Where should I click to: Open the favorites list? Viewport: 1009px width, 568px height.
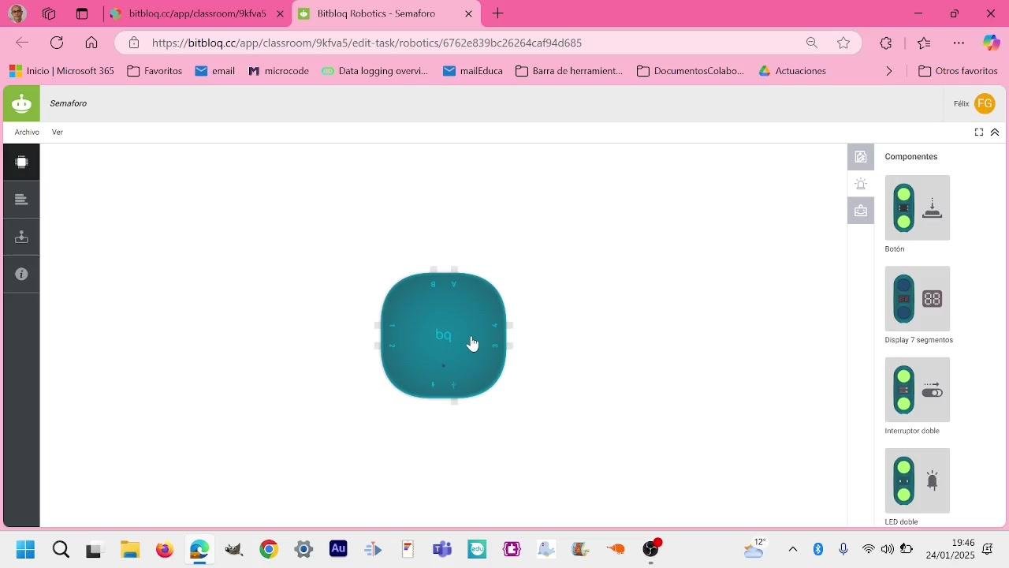coord(924,43)
